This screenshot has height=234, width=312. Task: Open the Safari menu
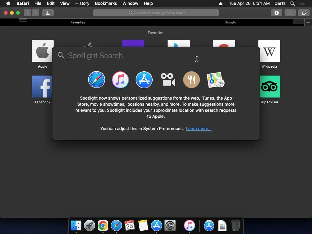(23, 3)
